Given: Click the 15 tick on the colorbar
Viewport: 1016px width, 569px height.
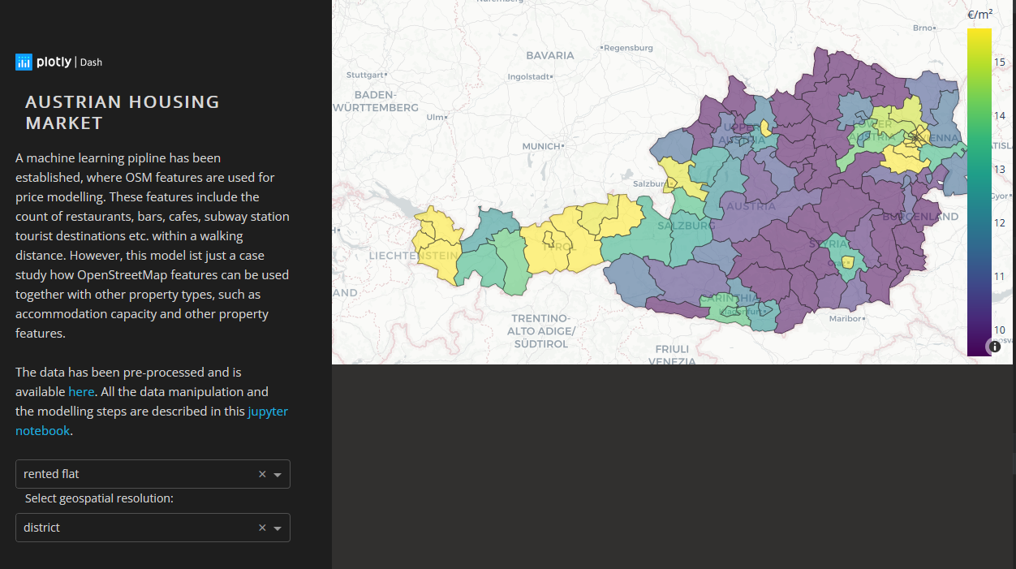Looking at the screenshot, I should [x=999, y=63].
